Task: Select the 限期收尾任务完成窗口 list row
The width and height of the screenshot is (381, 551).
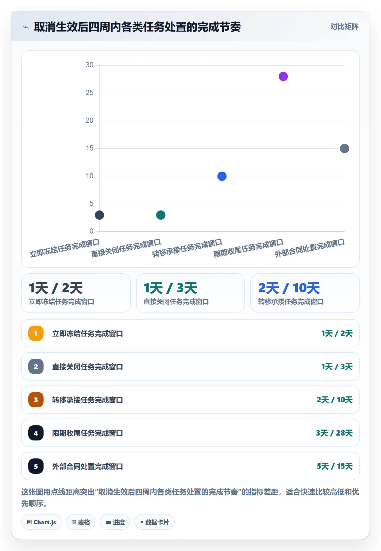Action: [x=190, y=433]
